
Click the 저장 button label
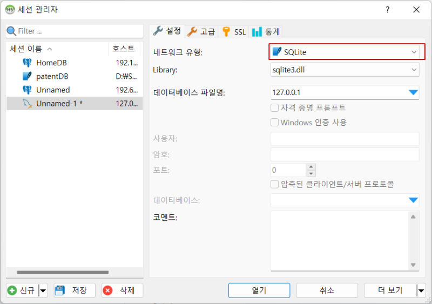79,290
